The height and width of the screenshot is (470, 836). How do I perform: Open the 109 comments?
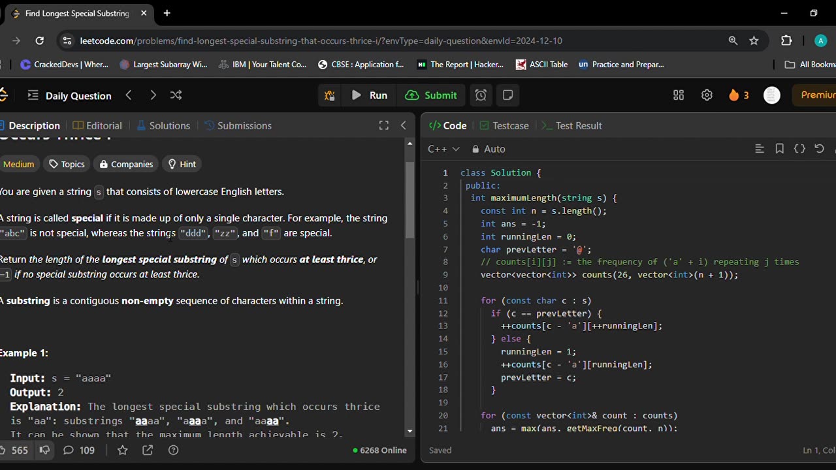coord(79,450)
